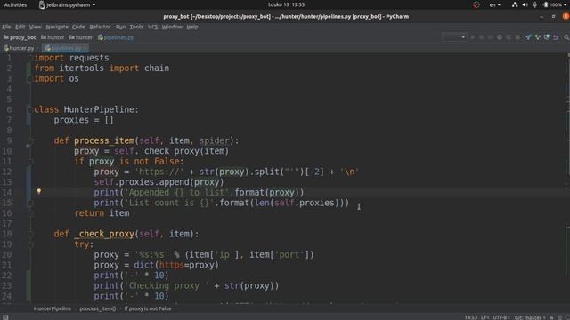Click 'from itertools import chain' on line 2
The width and height of the screenshot is (570, 320).
coord(102,68)
